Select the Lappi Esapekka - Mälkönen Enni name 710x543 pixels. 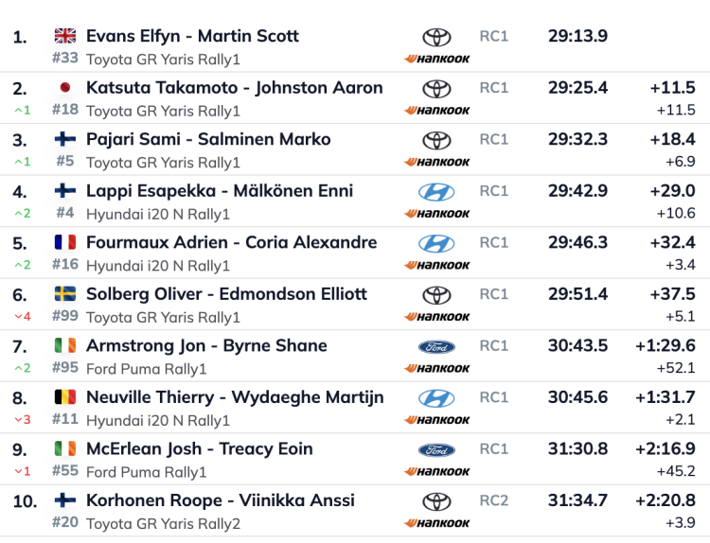[x=219, y=191]
